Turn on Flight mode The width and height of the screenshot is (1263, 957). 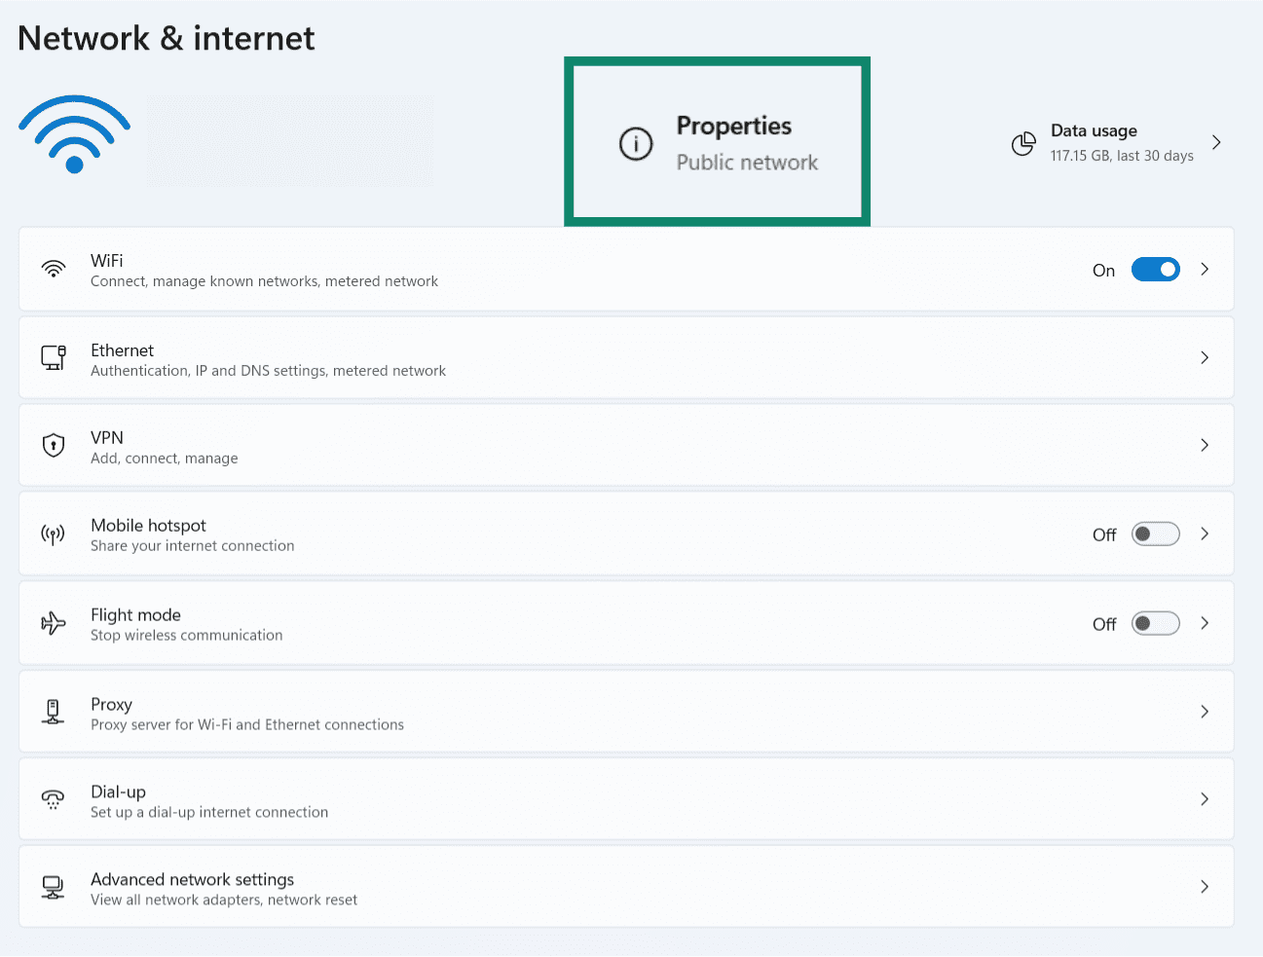[1155, 623]
